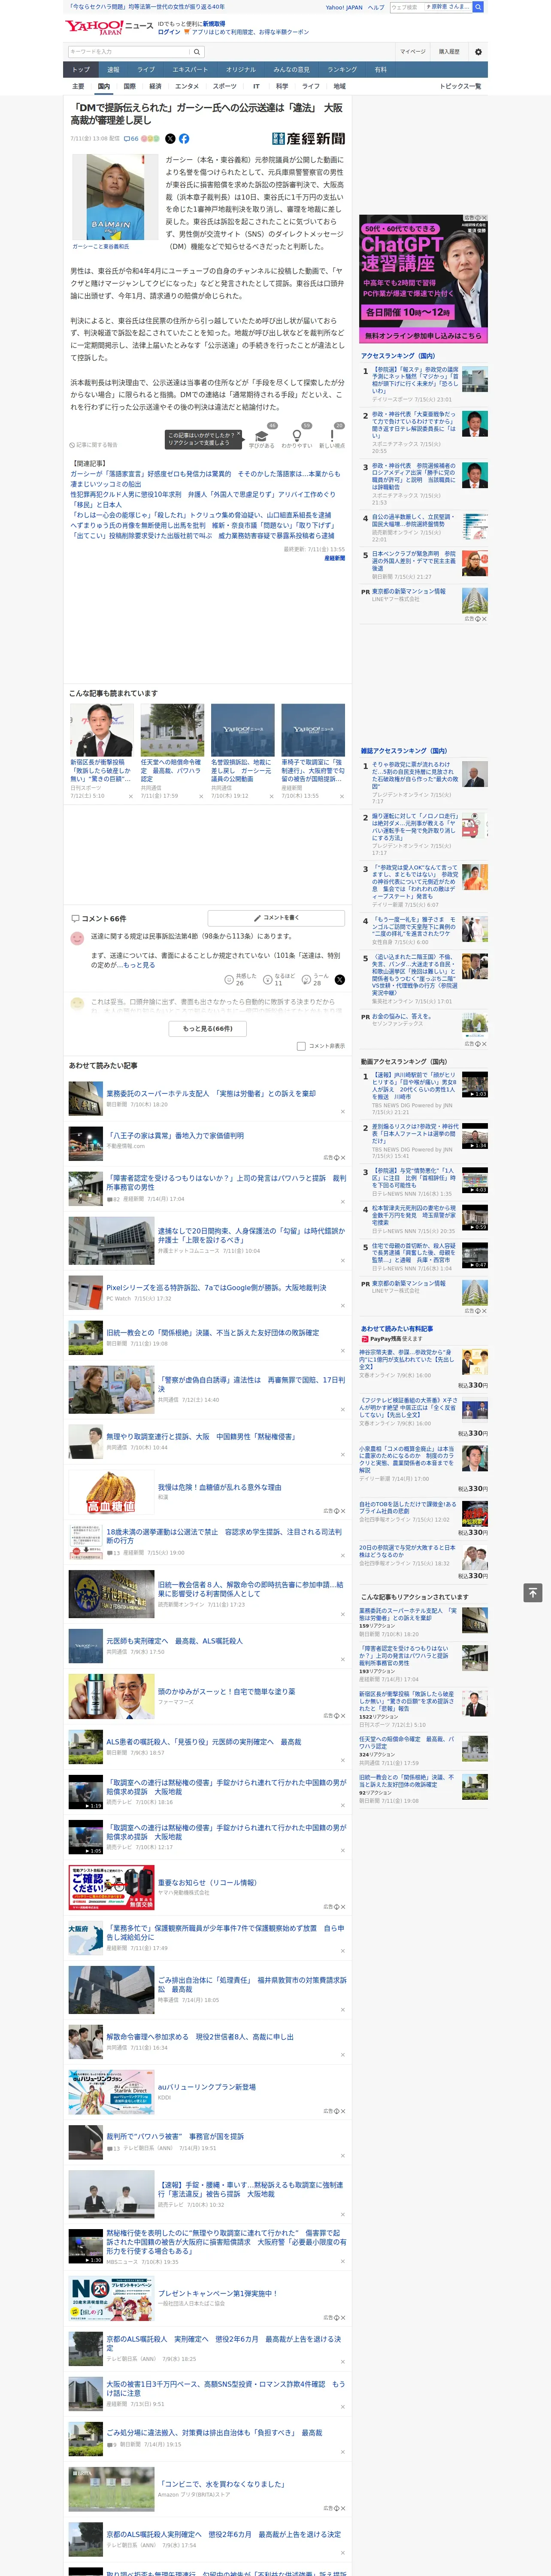Open the エンタメ category
Image resolution: width=551 pixels, height=2576 pixels.
pyautogui.click(x=187, y=86)
